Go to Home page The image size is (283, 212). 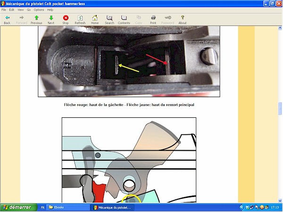(x=95, y=19)
